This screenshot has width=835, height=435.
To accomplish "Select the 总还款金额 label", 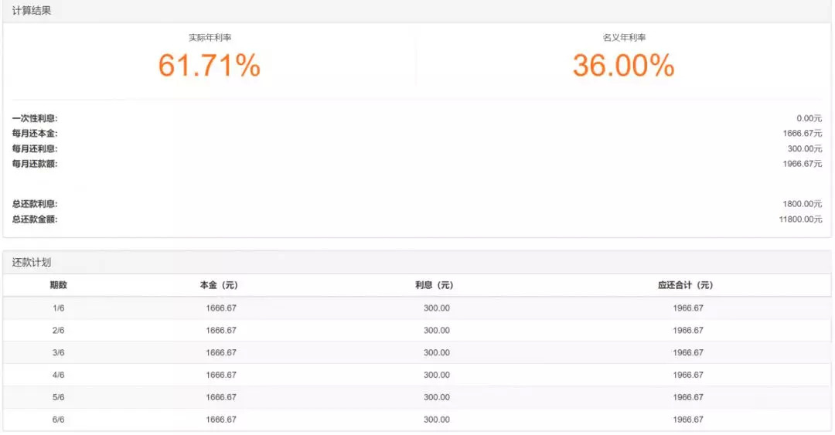I will [x=35, y=219].
